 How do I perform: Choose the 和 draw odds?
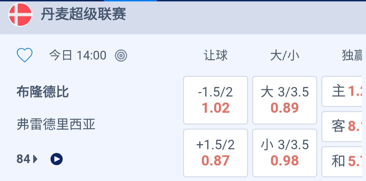(x=344, y=162)
